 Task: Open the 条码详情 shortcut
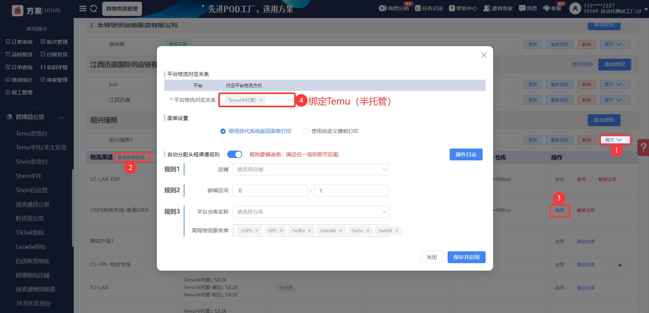pyautogui.click(x=54, y=67)
